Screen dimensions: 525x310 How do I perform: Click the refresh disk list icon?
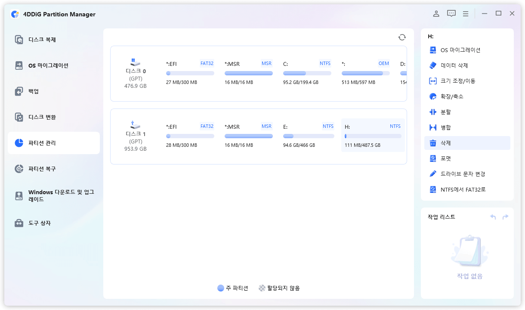coord(402,37)
